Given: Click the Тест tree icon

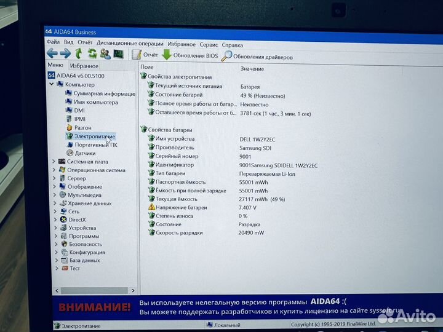Looking at the screenshot, I should [x=65, y=268].
